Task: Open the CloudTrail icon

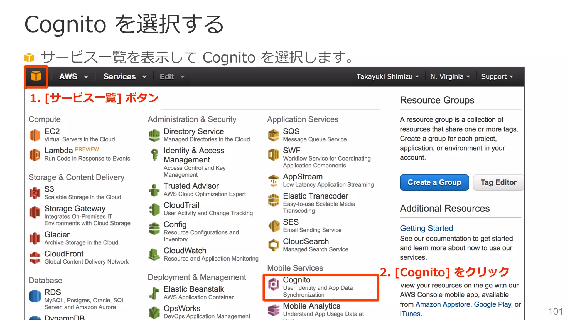Action: point(154,209)
